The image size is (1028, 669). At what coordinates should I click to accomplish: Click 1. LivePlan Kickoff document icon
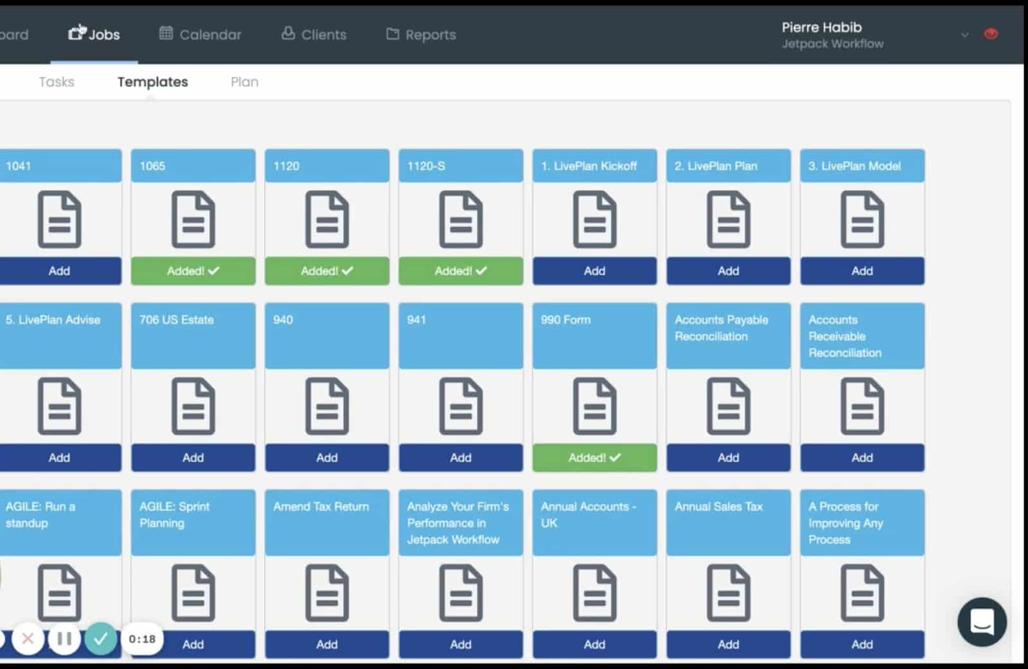pos(594,220)
